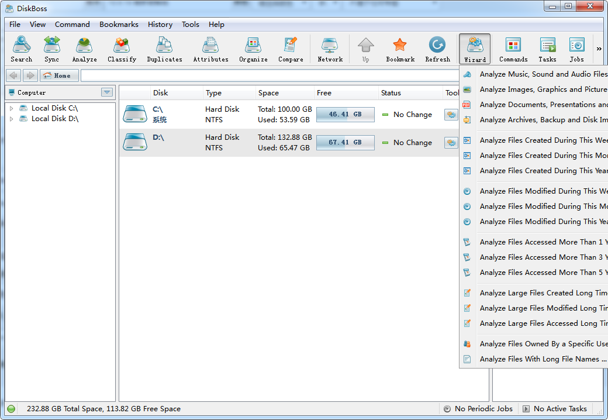The width and height of the screenshot is (608, 420).
Task: Choose Analyze Images, Graphics and Picture entry
Action: point(534,89)
